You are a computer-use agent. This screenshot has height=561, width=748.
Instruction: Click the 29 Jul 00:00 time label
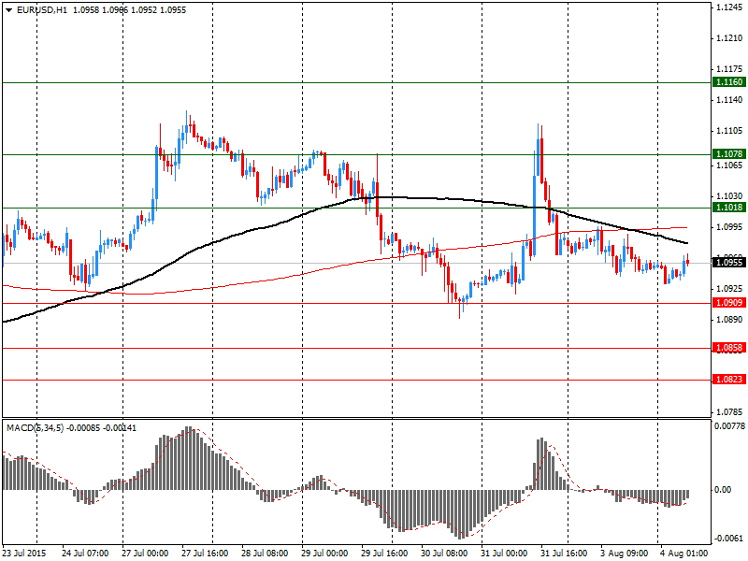click(324, 554)
